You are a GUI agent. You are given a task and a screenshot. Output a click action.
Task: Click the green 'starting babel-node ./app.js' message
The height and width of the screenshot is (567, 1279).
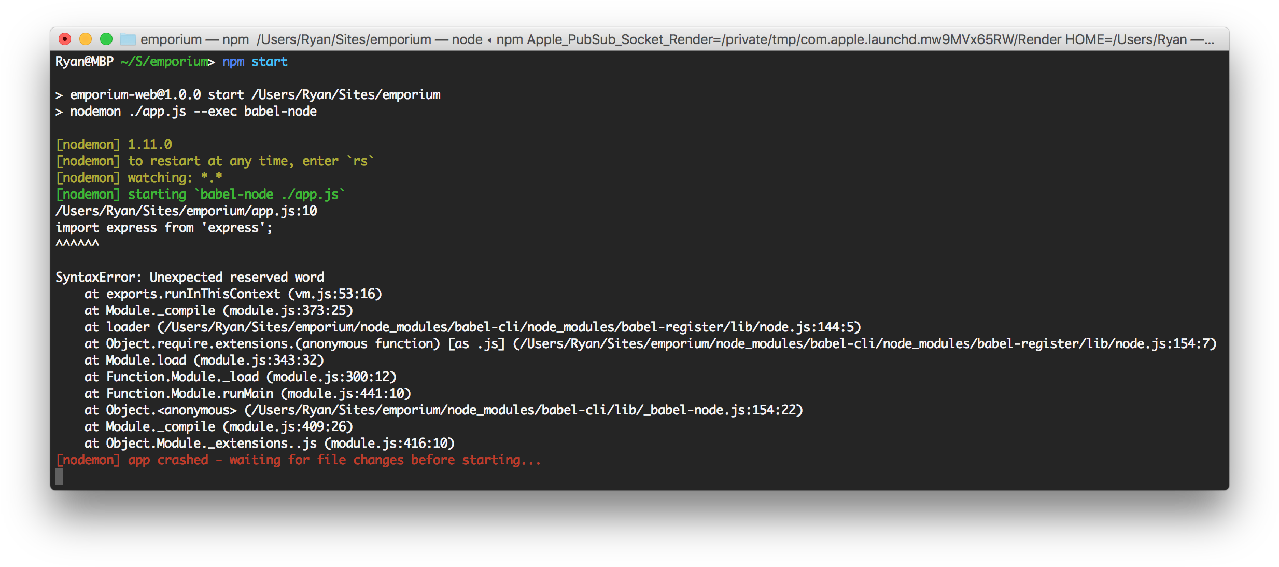[x=199, y=194]
